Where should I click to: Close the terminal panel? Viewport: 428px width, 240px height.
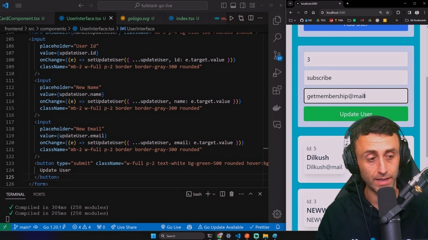point(260,194)
